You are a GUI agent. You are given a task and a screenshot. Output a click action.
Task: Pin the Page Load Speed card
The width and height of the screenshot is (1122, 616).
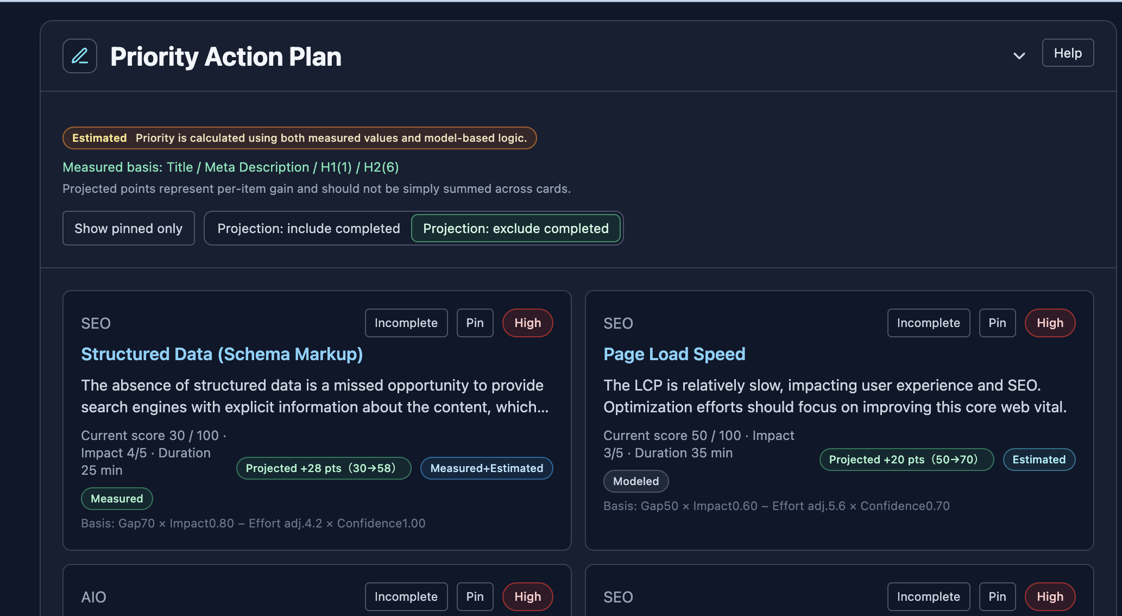click(x=997, y=323)
